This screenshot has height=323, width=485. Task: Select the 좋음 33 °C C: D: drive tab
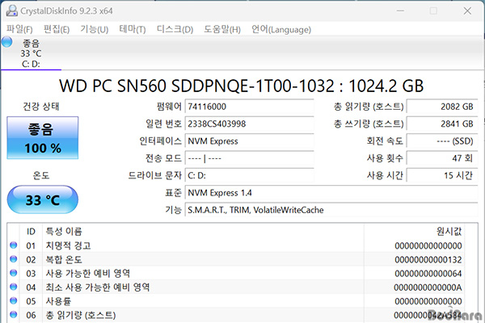tap(31, 52)
